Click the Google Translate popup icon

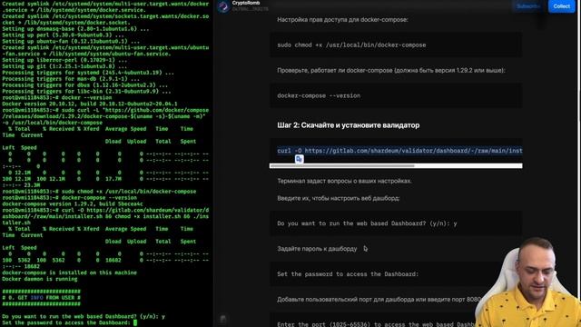click(x=299, y=159)
